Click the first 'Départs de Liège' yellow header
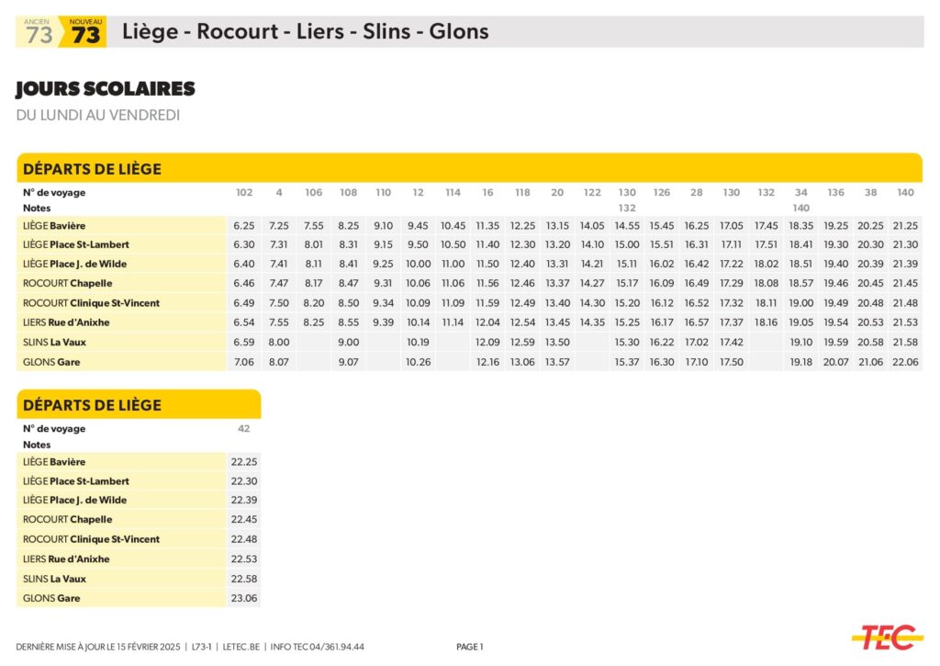The width and height of the screenshot is (940, 666). point(92,169)
